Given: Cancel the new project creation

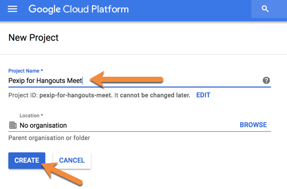Looking at the screenshot, I should tap(72, 160).
